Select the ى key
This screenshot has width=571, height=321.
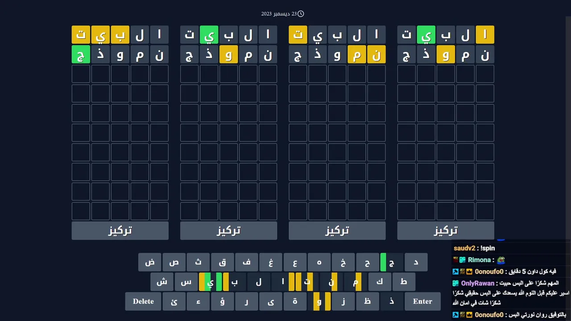coord(271,301)
